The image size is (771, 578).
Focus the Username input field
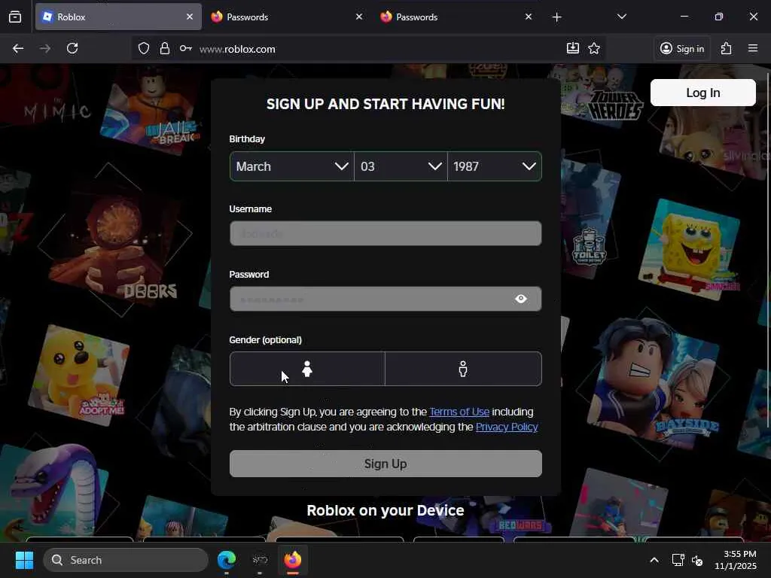pos(385,233)
